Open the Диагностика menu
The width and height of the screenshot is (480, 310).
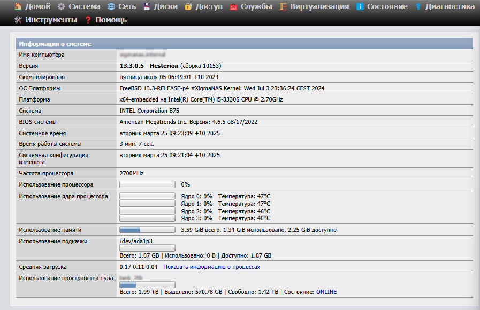(x=450, y=6)
